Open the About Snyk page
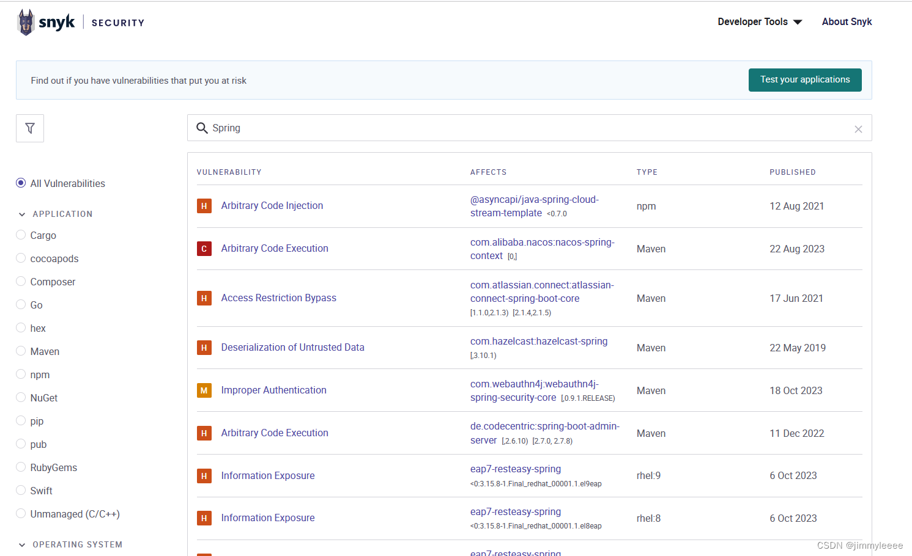Screen dimensions: 912x556 point(847,22)
